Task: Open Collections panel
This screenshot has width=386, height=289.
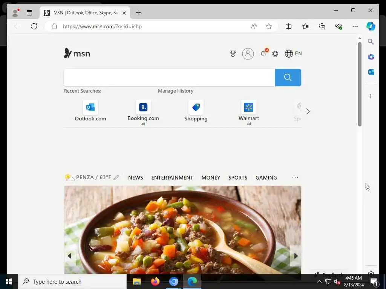Action: click(322, 26)
